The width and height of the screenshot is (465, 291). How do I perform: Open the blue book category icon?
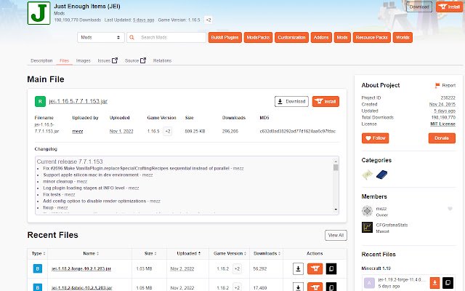(x=381, y=175)
